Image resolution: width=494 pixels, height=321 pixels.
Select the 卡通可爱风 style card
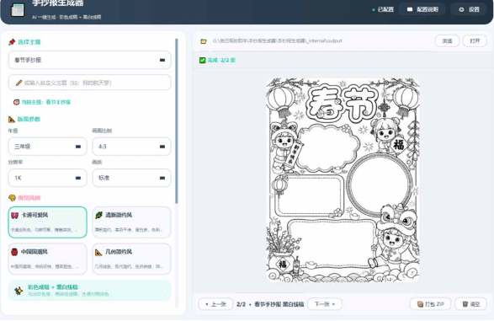point(48,222)
